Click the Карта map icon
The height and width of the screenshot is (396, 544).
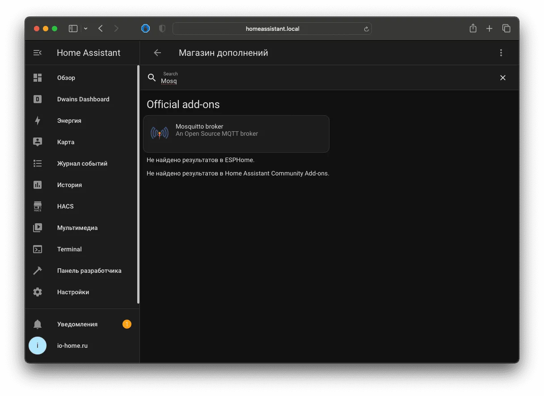(38, 142)
